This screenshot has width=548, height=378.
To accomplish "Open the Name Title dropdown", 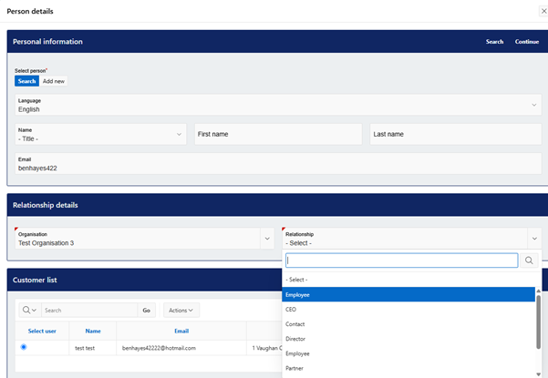I will 100,134.
